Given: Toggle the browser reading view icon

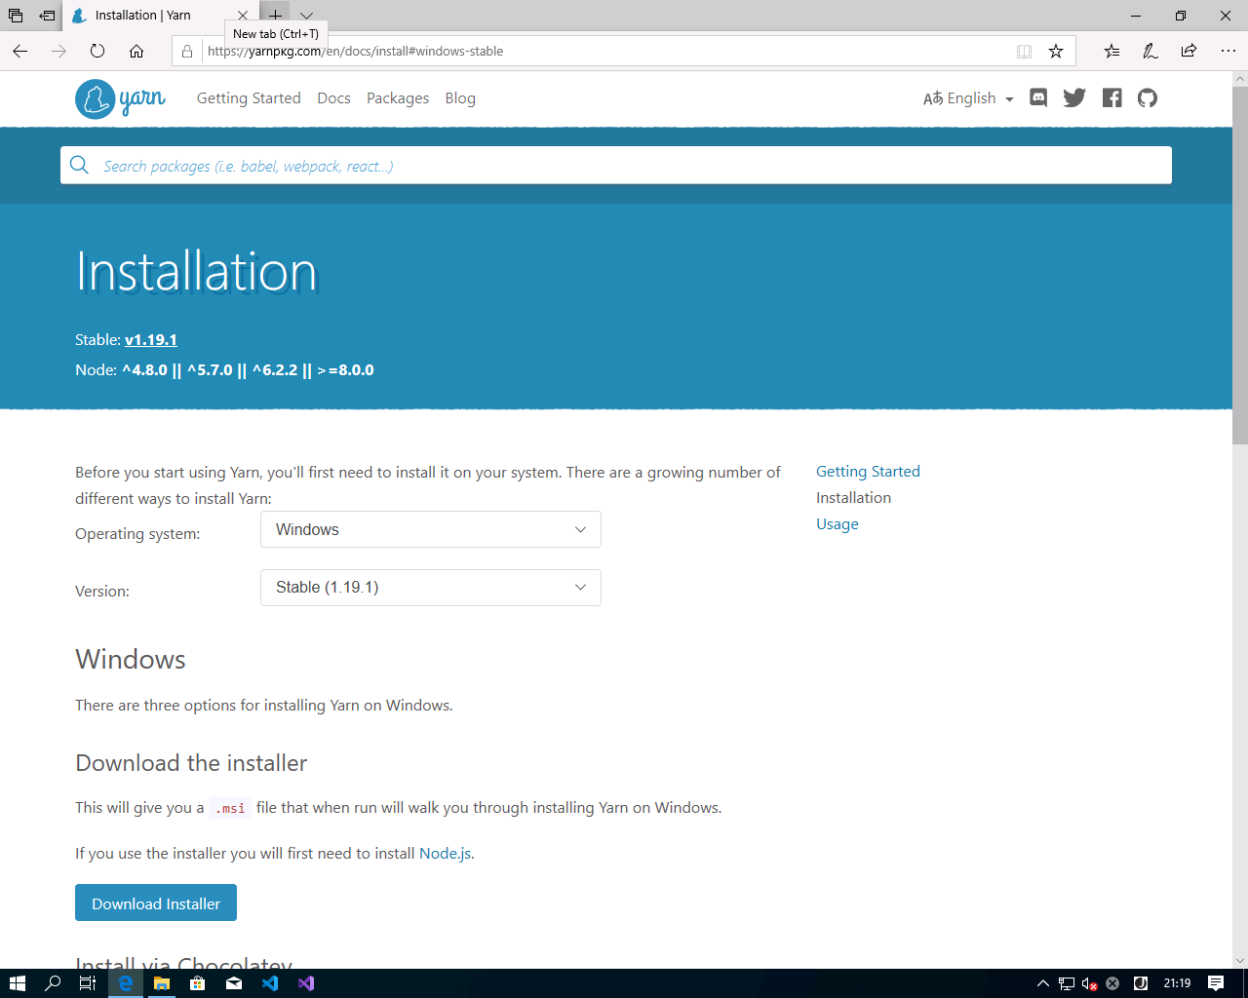Looking at the screenshot, I should coord(1024,51).
